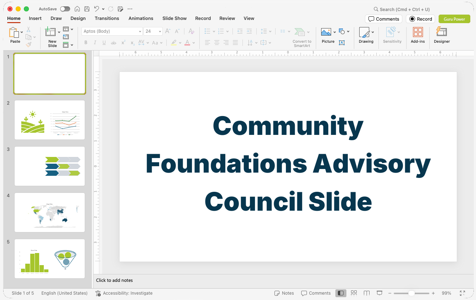Open the font size 24 dropdown
The image size is (476, 300).
click(x=160, y=31)
